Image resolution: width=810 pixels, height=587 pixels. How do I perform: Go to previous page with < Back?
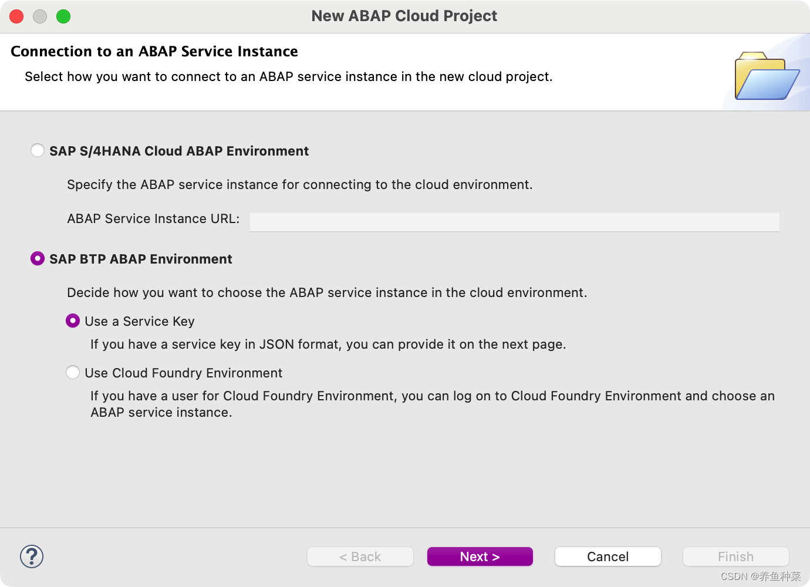360,556
